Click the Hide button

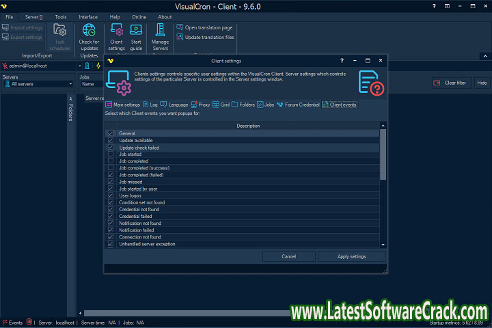point(482,83)
